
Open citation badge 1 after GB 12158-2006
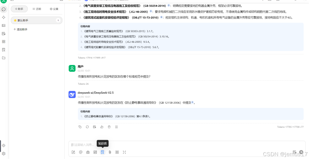tap(193, 102)
